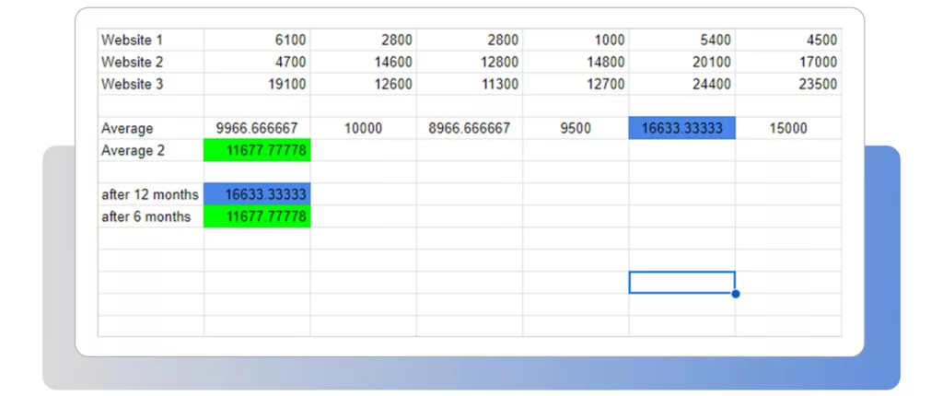Click the empty cell outlined in blue
This screenshot has height=396, width=943.
[682, 282]
